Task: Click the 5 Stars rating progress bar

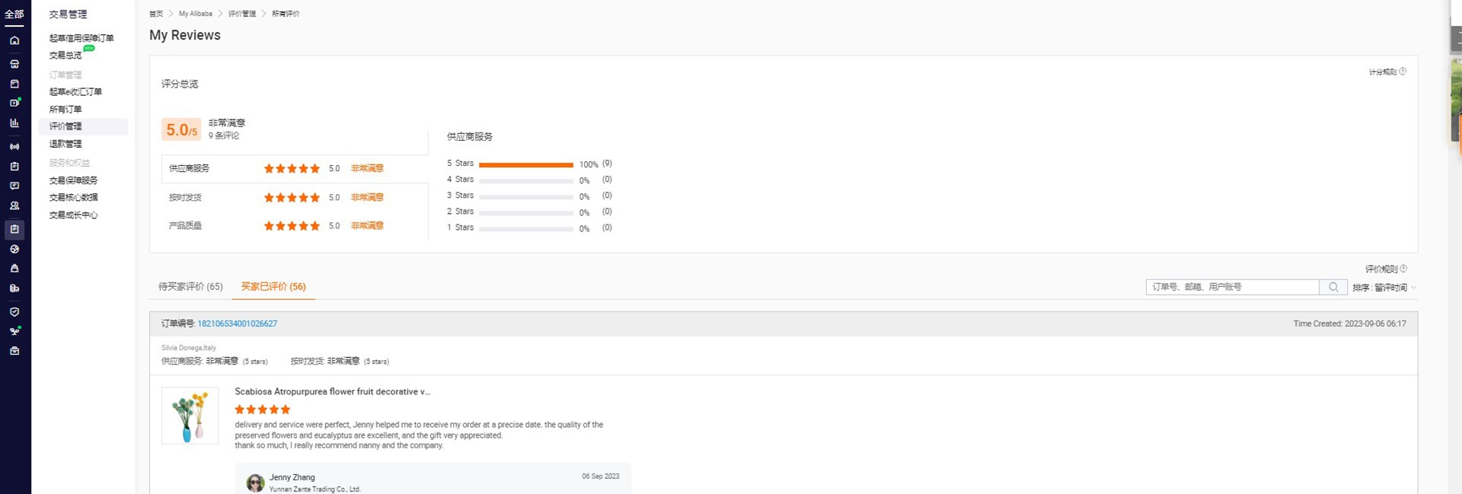Action: [525, 164]
